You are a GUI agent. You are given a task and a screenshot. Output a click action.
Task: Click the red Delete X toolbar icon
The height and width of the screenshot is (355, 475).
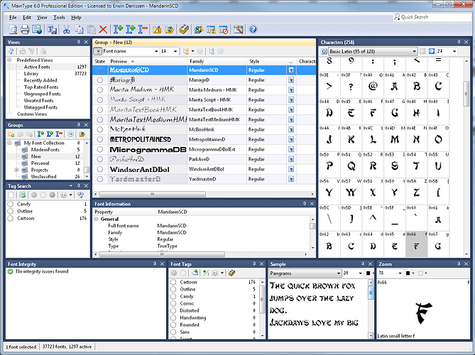[x=103, y=29]
